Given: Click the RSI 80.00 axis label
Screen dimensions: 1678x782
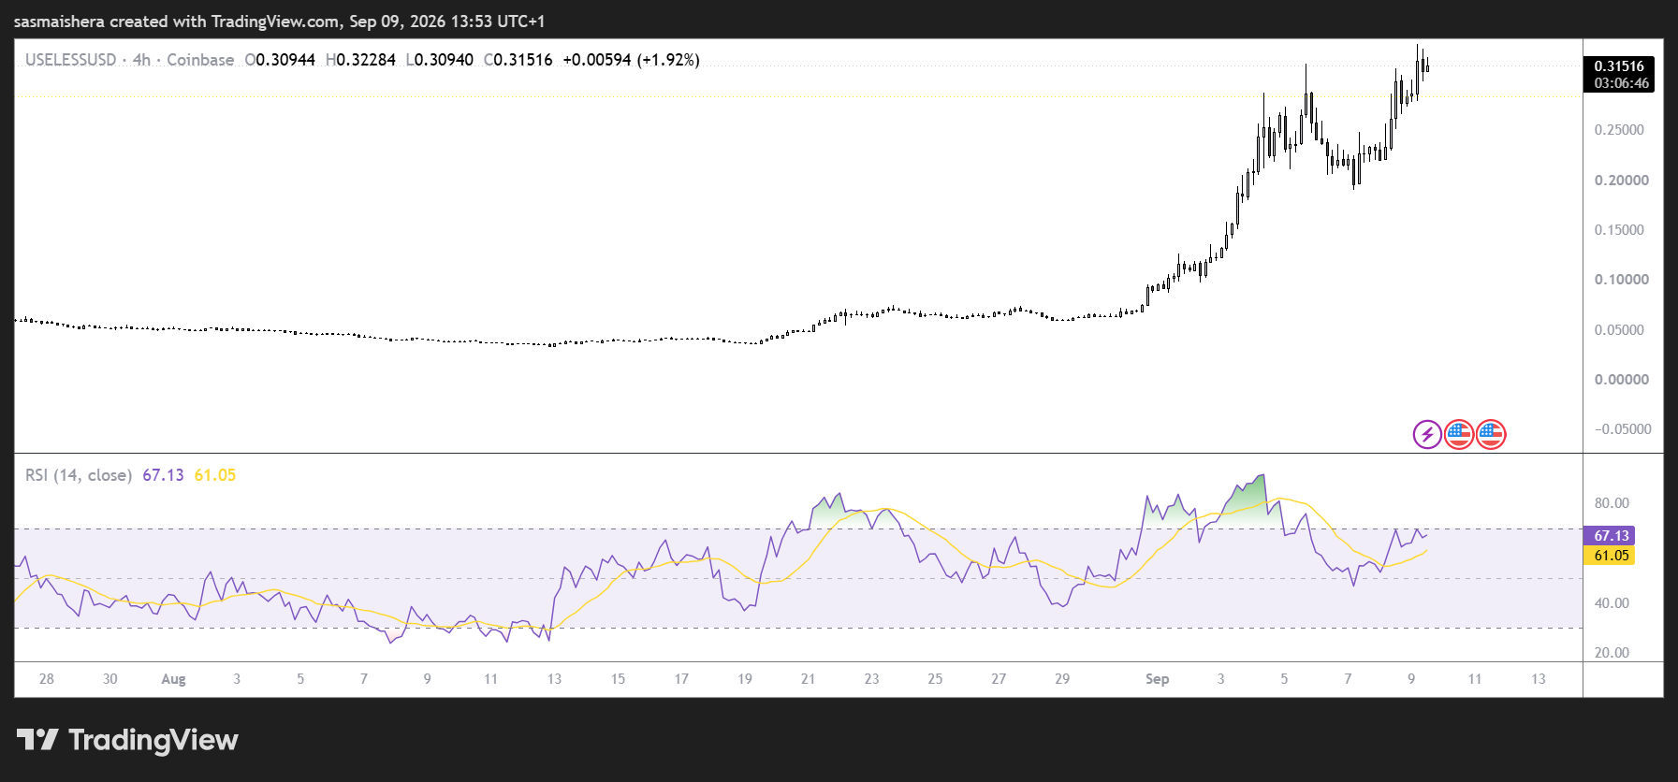Looking at the screenshot, I should (1612, 503).
